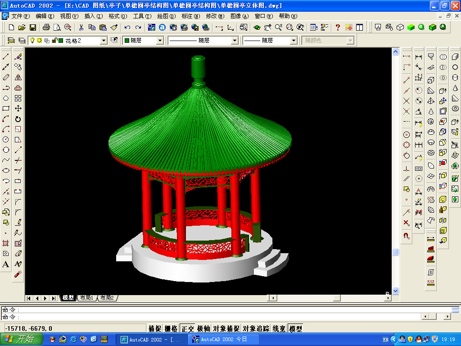461x346 pixels.
Task: Jump to the first layout tab arrow
Action: pyautogui.click(x=29, y=298)
